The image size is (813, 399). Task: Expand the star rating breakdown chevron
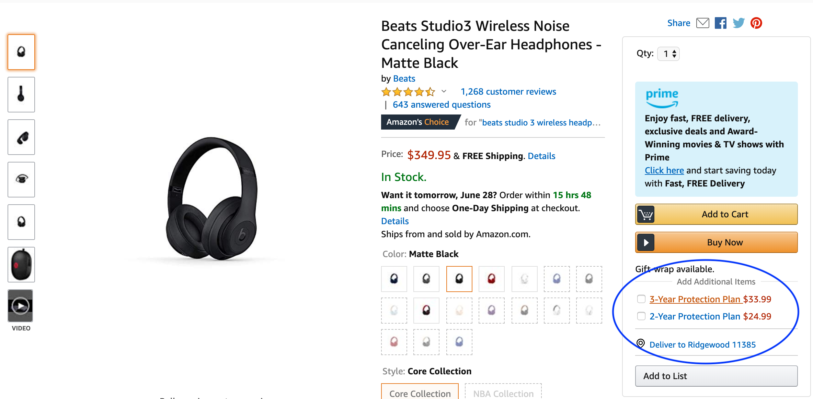(x=444, y=91)
